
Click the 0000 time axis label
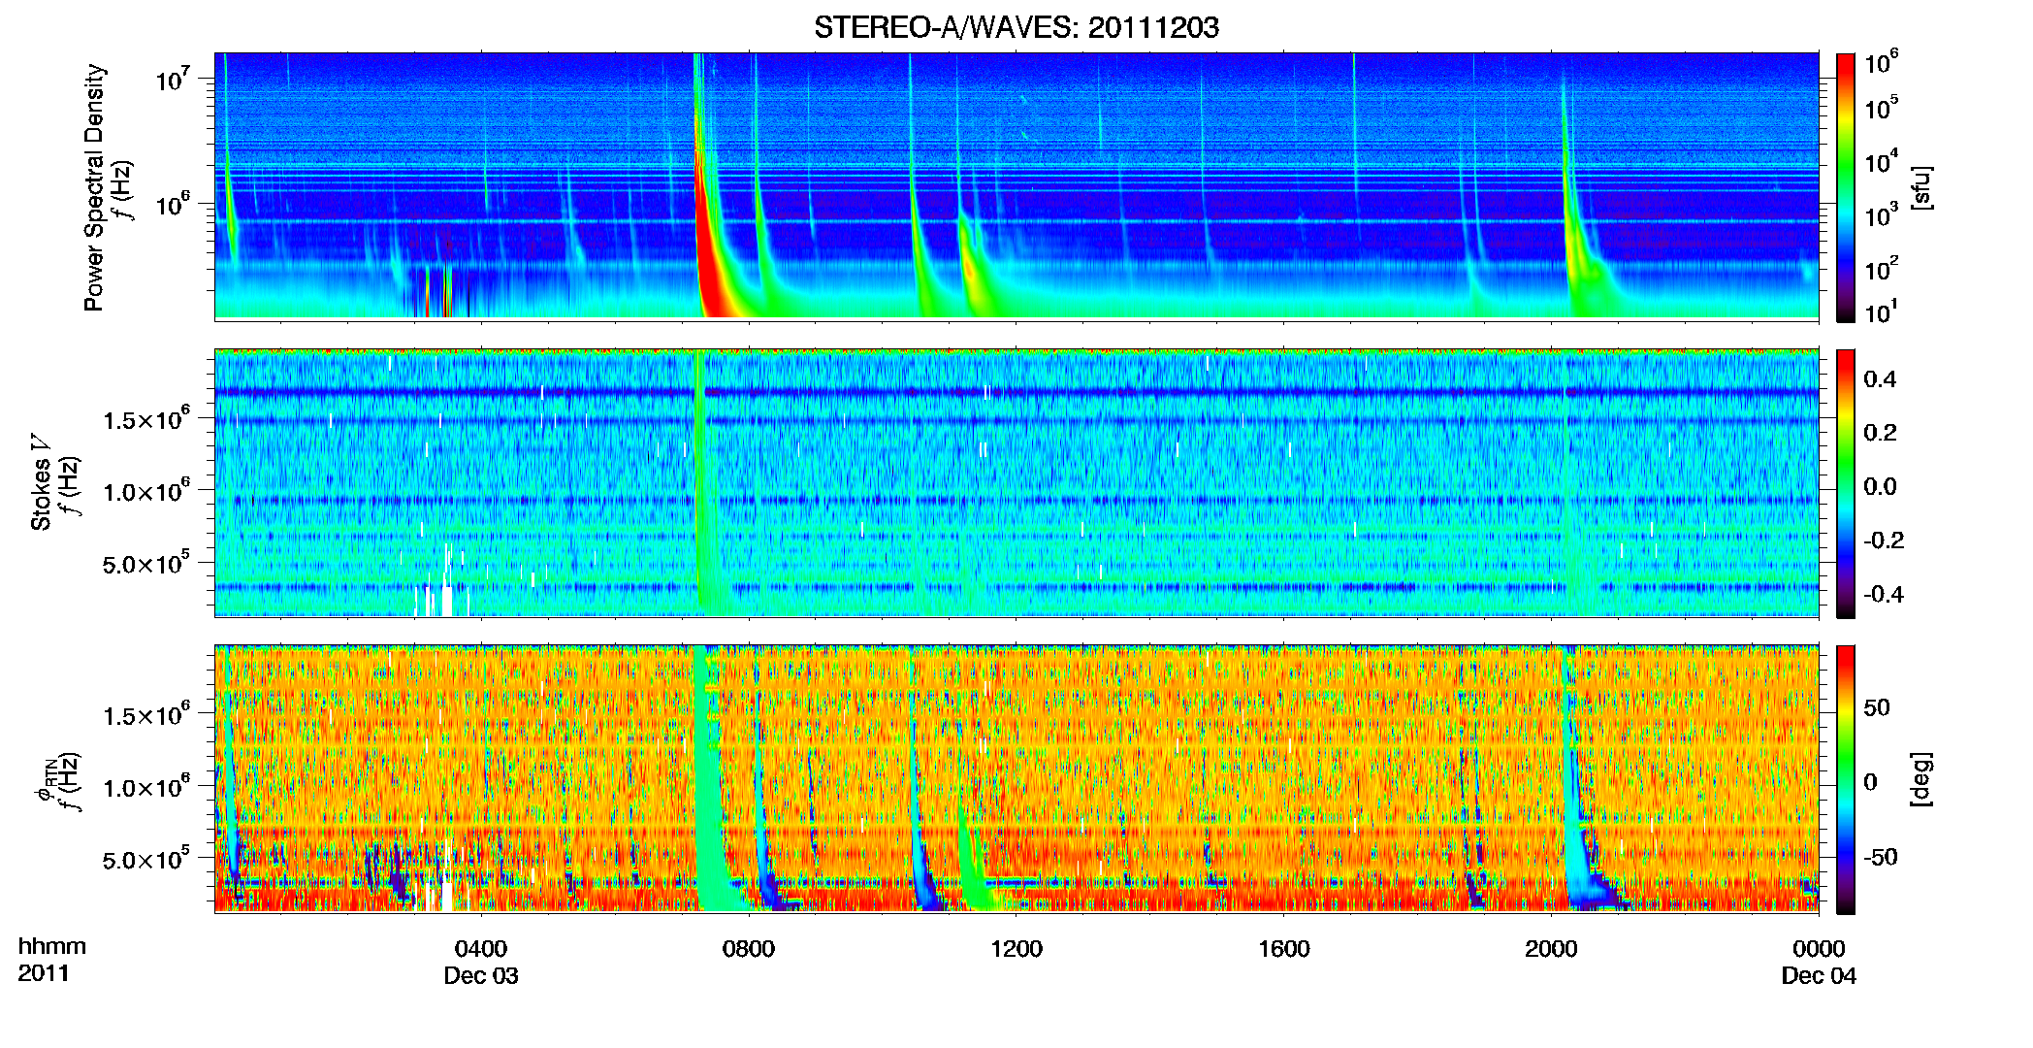(x=1819, y=948)
